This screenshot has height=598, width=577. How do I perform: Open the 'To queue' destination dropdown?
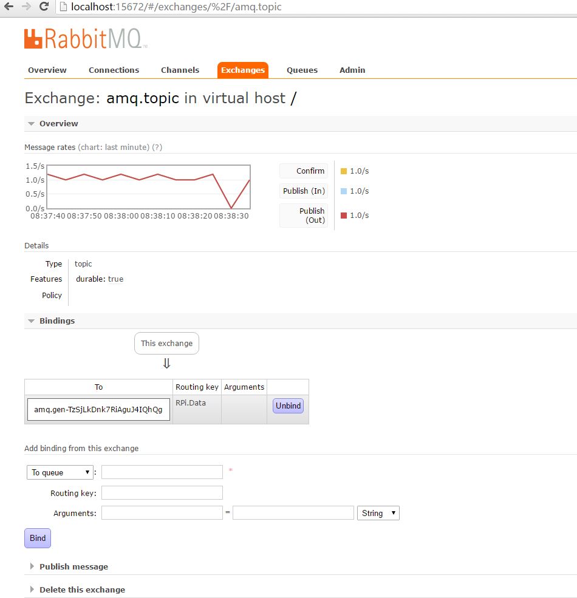click(x=60, y=472)
